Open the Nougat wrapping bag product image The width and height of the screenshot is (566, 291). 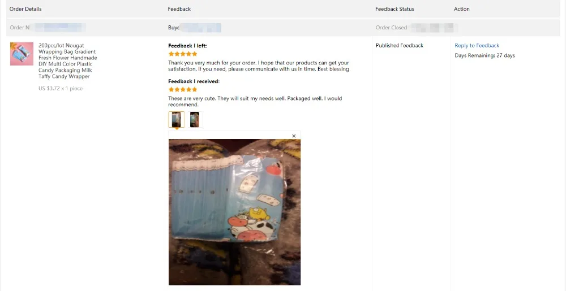(22, 54)
